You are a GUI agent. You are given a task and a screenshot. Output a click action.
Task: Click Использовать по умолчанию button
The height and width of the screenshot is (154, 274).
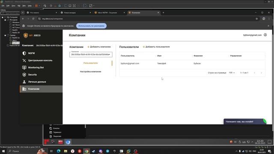coord(91,26)
